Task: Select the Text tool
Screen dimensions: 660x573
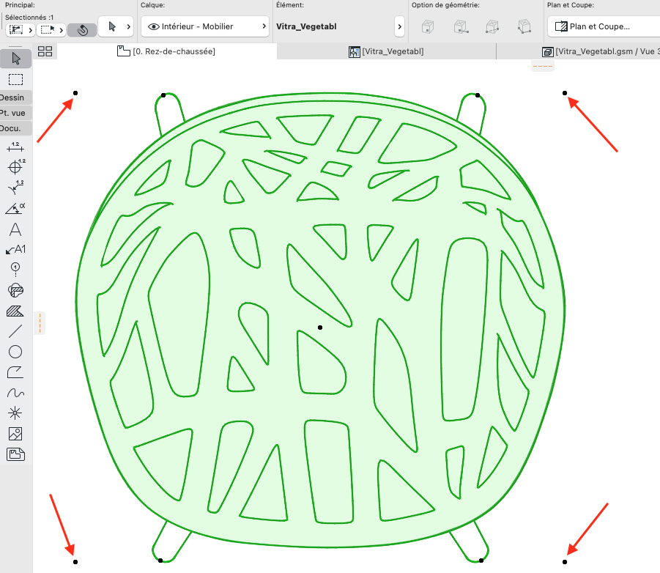Action: pyautogui.click(x=15, y=229)
